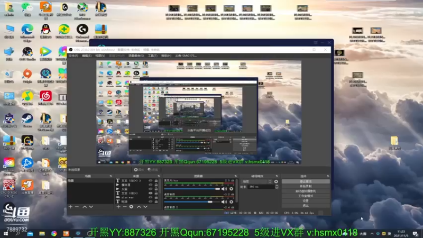Open the 工具(T) menu

pos(152,56)
